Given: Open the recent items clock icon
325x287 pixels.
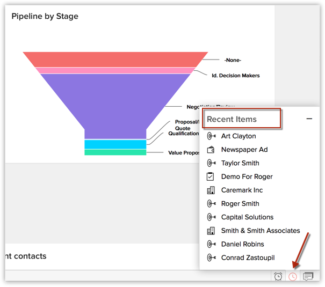Looking at the screenshot, I should (293, 276).
